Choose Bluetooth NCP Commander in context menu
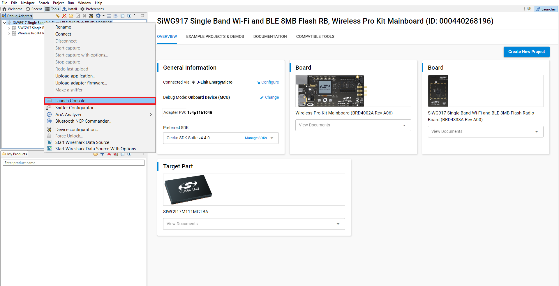This screenshot has height=286, width=559. tap(83, 121)
